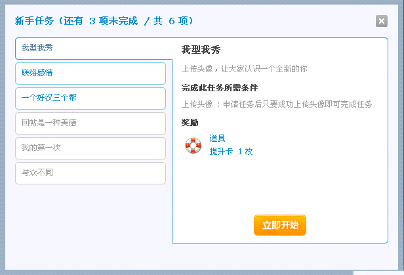Click the 共 6 项 total in title

coord(172,21)
